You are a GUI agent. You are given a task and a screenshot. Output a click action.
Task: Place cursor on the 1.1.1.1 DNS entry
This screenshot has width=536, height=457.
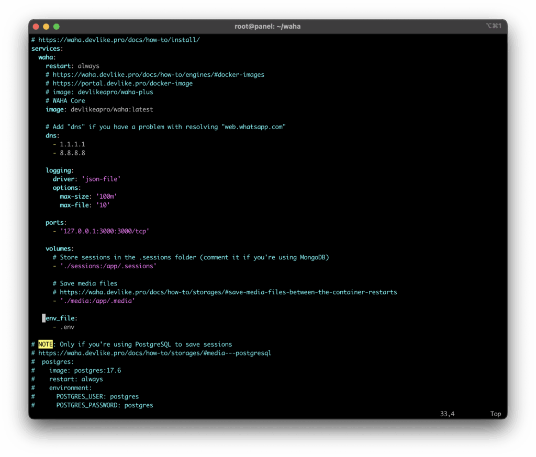tap(72, 144)
